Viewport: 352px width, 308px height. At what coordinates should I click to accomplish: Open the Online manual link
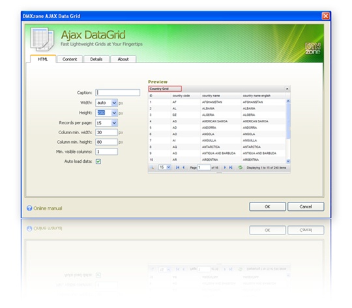(48, 208)
